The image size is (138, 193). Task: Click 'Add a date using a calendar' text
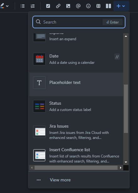coord(72,63)
